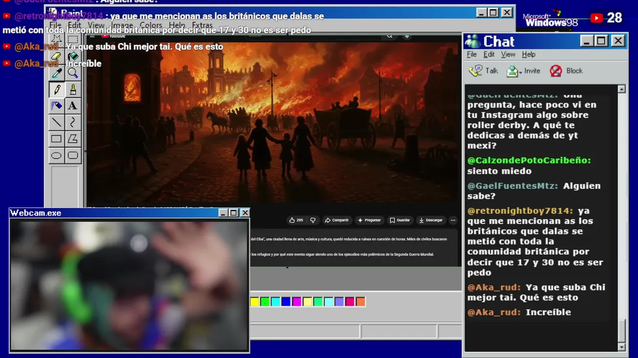Image resolution: width=638 pixels, height=358 pixels.
Task: Click the Talk icon in Chat toolbar
Action: click(x=476, y=71)
